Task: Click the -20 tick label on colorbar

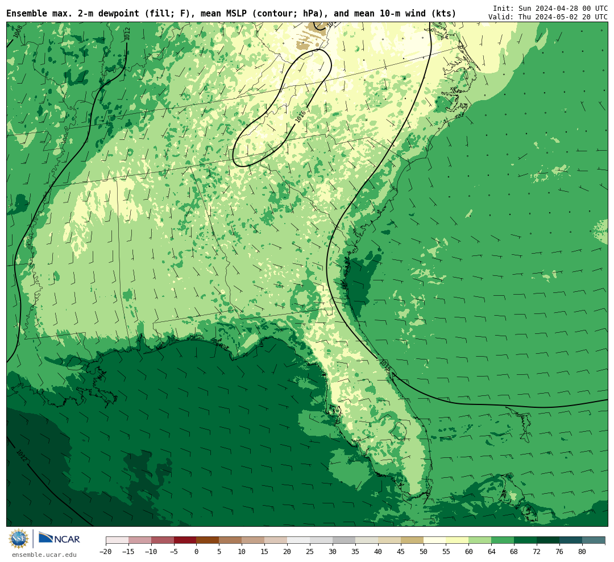Action: click(x=106, y=552)
